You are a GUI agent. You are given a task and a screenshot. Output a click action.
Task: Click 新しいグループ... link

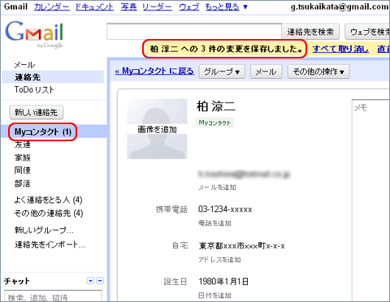point(44,230)
